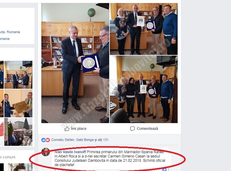231x171 pixels.
Task: Open the top-right four-person group photo
Action: [144, 29]
